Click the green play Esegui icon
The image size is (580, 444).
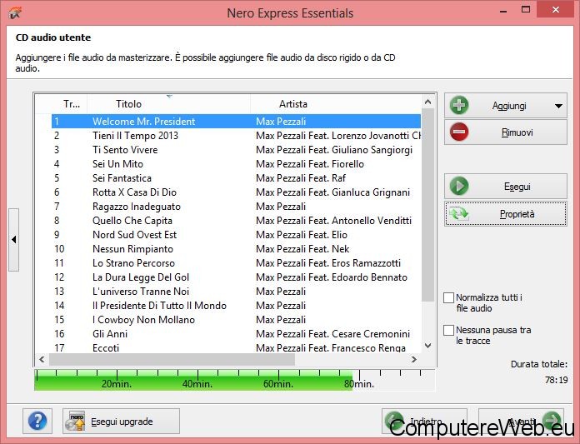click(459, 186)
